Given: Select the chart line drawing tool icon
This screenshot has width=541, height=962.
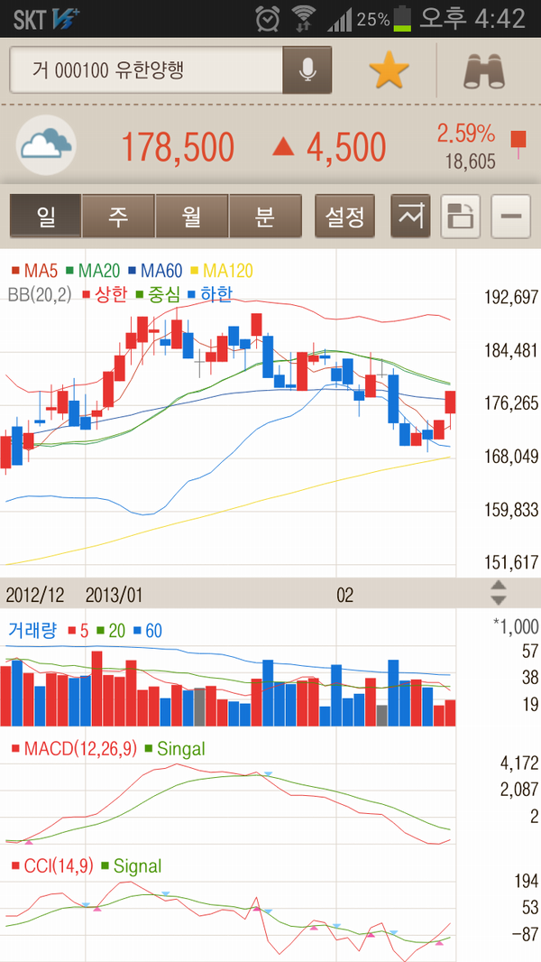Looking at the screenshot, I should [410, 216].
